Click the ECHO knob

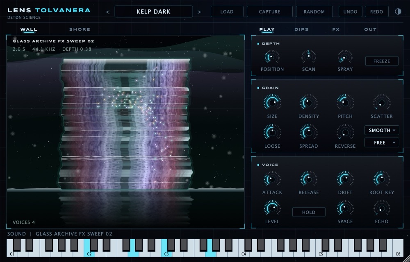coord(382,208)
